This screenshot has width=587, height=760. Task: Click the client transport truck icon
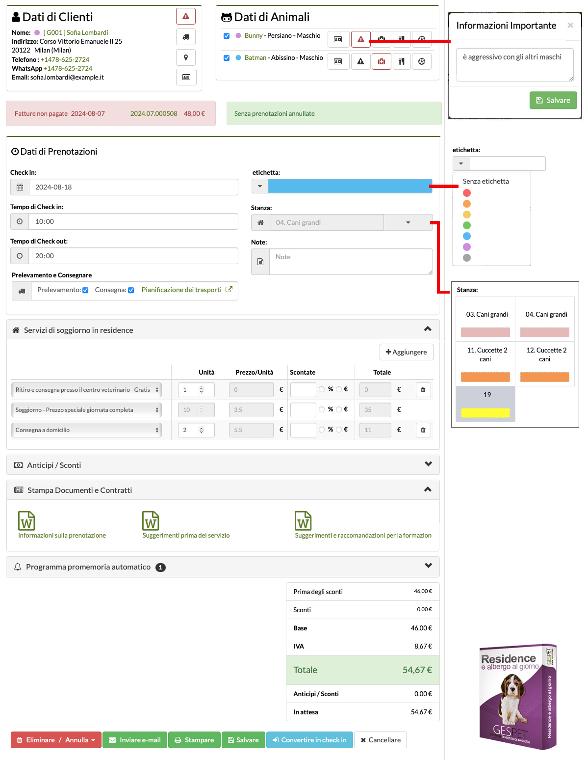point(186,37)
